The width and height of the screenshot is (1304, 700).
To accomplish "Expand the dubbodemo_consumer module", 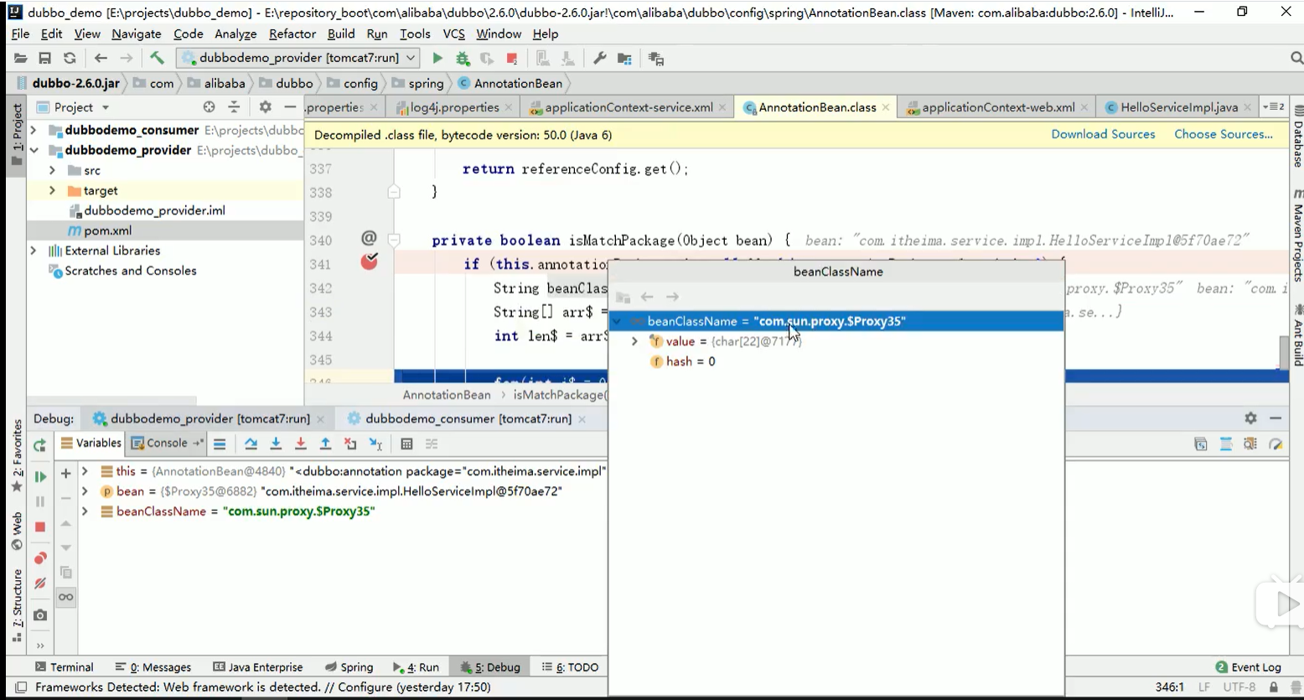I will [34, 130].
